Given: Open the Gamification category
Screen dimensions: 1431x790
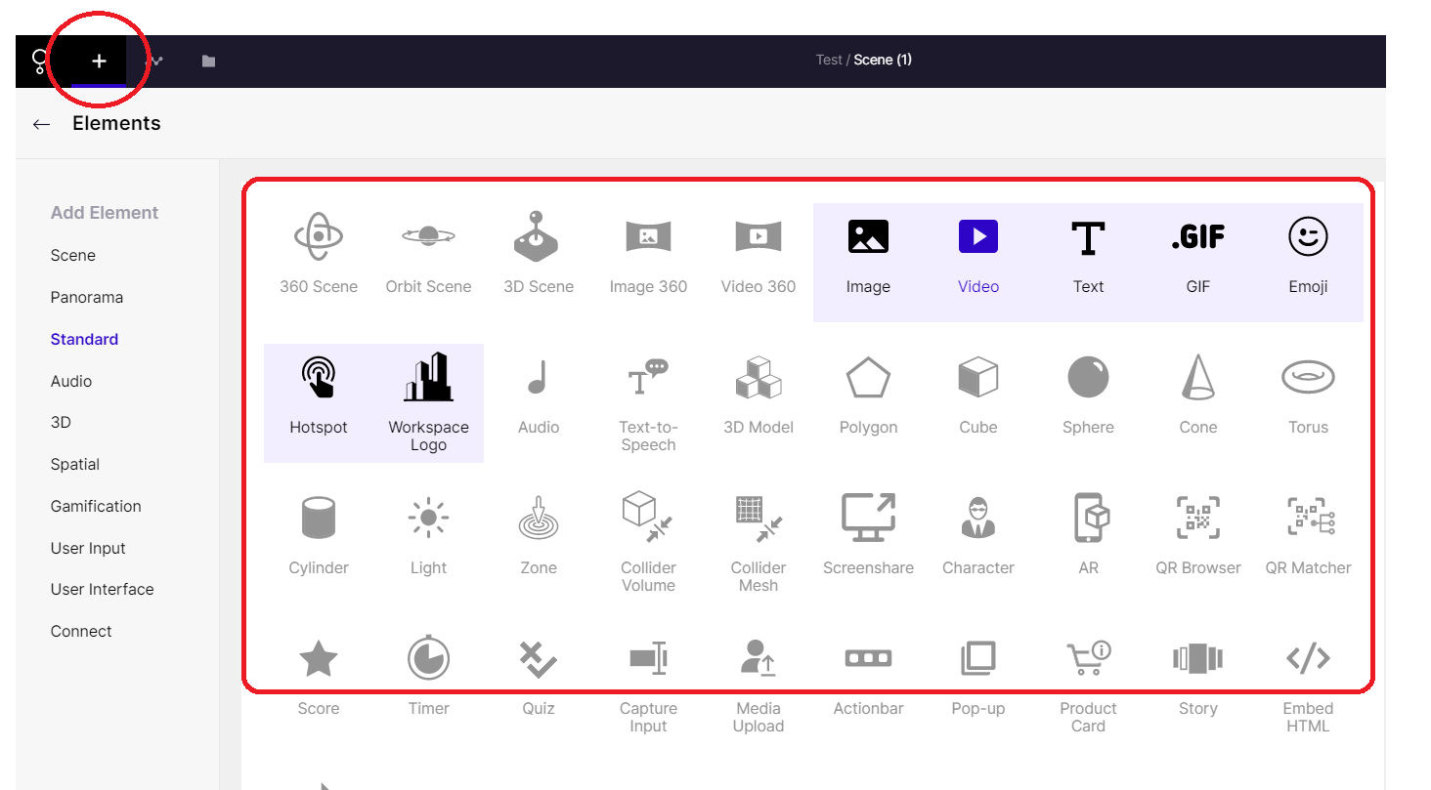Looking at the screenshot, I should [x=96, y=506].
